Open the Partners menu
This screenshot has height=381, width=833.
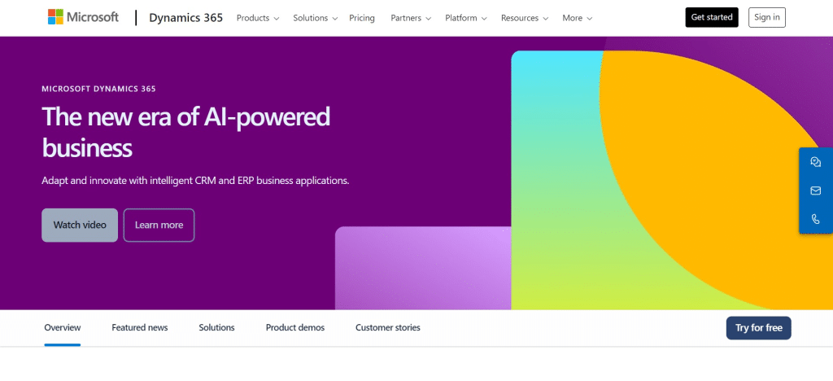coord(412,18)
